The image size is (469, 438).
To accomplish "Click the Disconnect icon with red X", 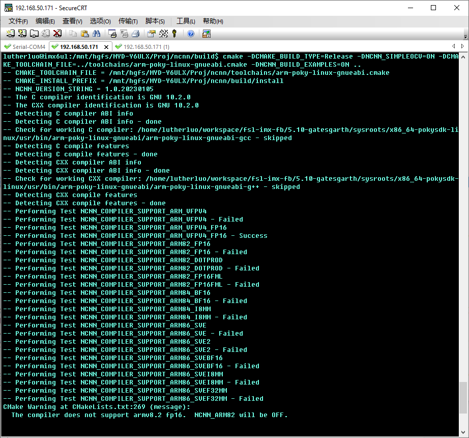I will click(x=57, y=34).
